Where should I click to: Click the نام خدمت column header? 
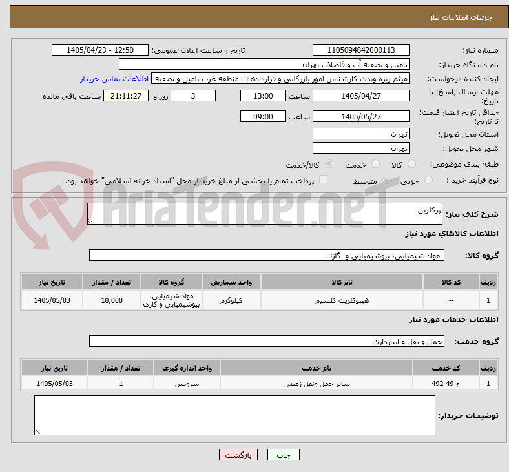316,368
